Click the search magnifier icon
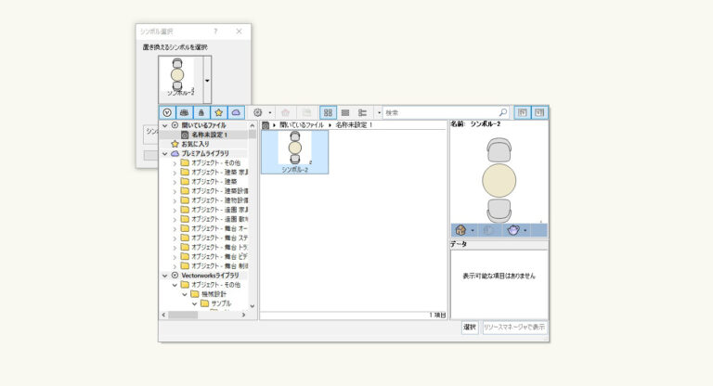This screenshot has height=386, width=713. (502, 112)
